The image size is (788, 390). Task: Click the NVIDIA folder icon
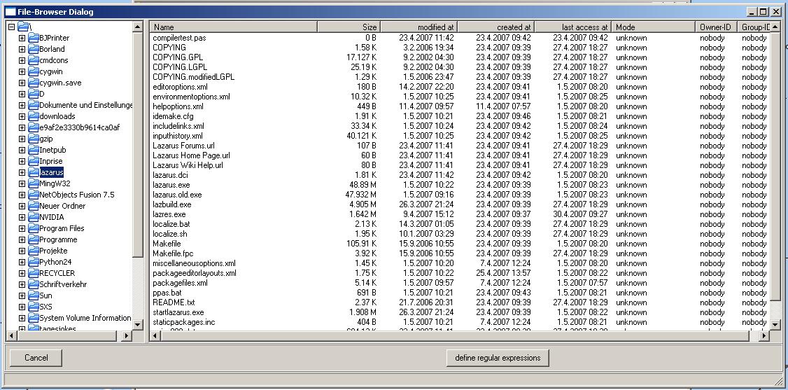[x=34, y=217]
